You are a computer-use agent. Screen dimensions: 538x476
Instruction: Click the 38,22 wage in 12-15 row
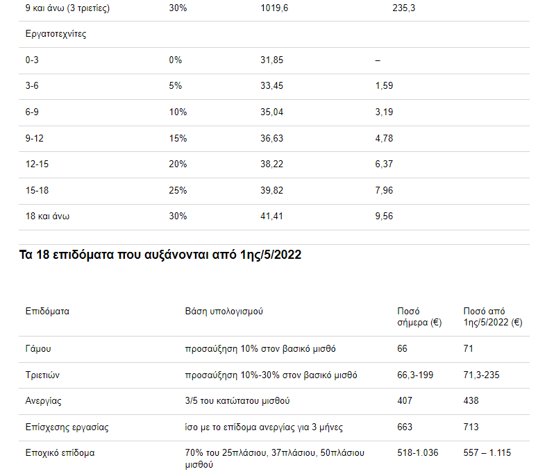click(x=271, y=164)
